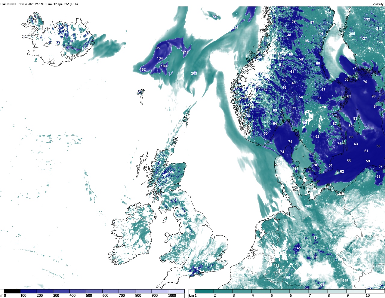This screenshot has height=298, width=385.
Task: Click the map value '947'
Action: [345, 281]
